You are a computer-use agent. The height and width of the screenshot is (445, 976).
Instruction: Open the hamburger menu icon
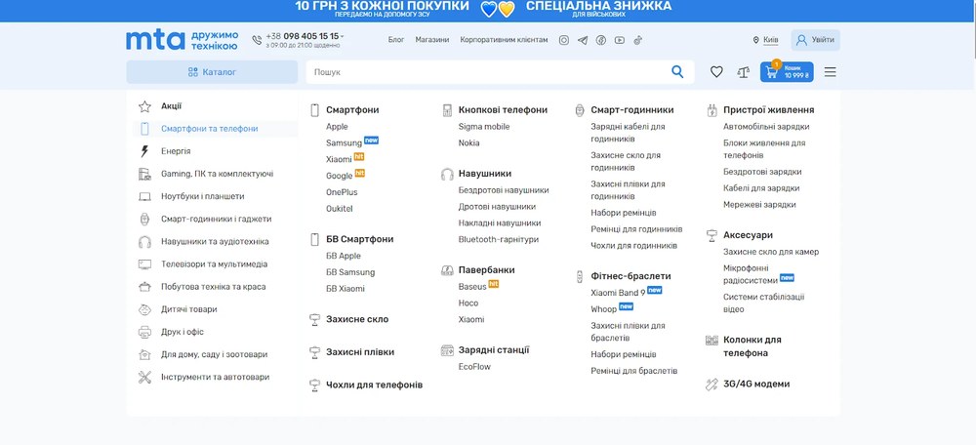coord(831,71)
